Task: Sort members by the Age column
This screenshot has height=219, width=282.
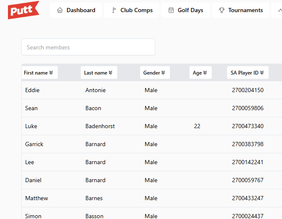Action: [200, 72]
